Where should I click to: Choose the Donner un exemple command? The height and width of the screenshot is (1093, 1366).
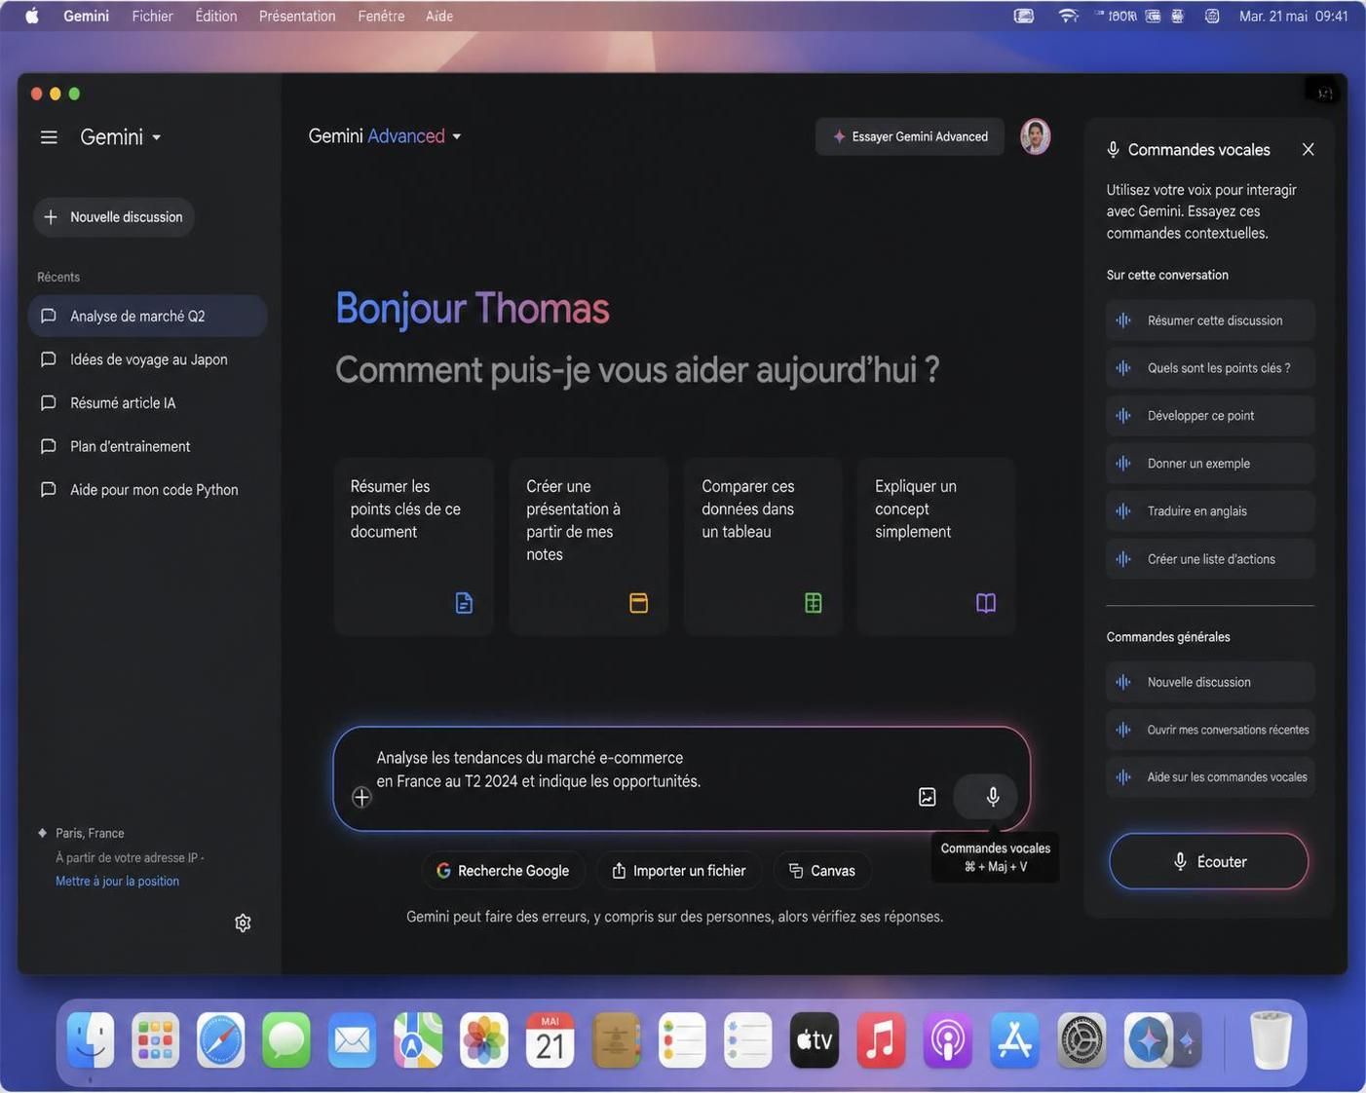tap(1210, 464)
